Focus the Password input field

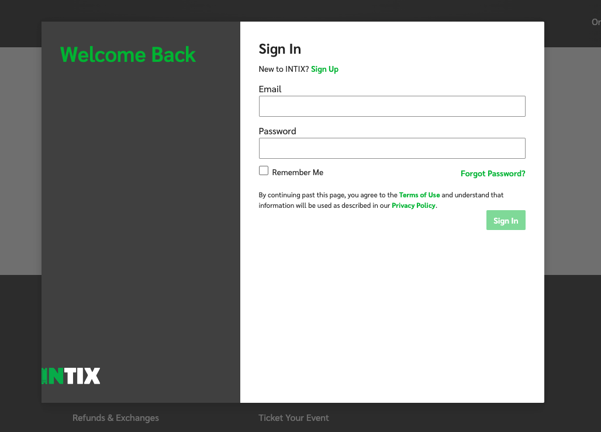coord(392,148)
